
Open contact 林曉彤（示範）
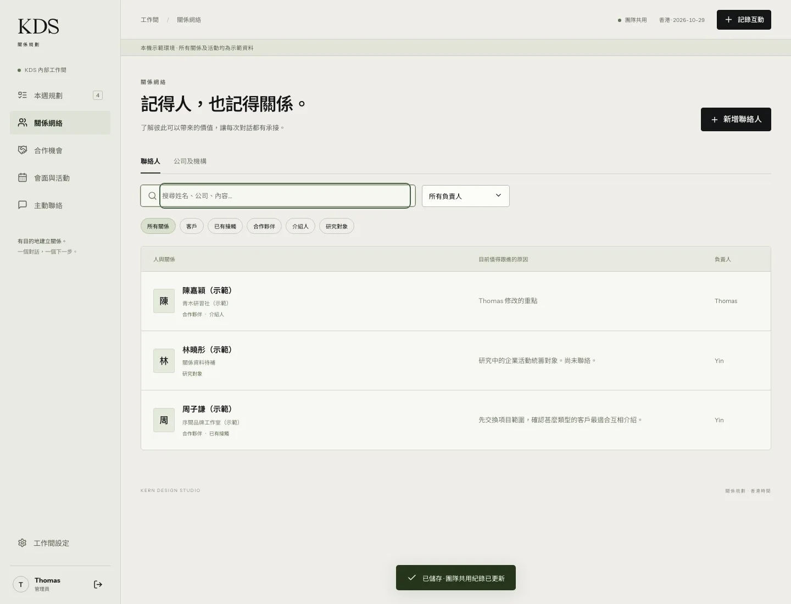pos(456,361)
